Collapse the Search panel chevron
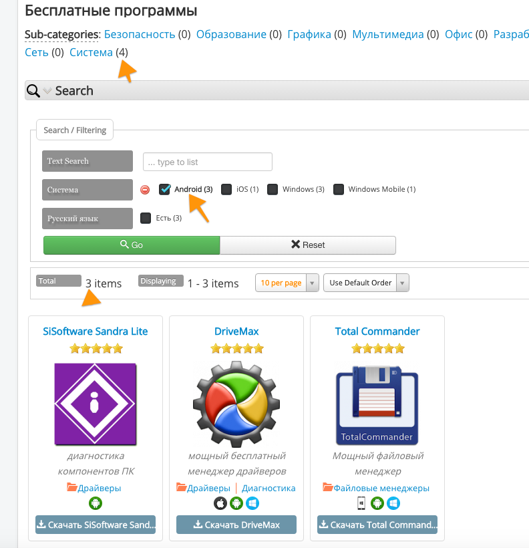The width and height of the screenshot is (529, 548). point(47,91)
